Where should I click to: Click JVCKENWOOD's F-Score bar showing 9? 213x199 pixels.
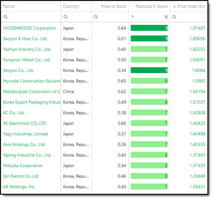(x=149, y=28)
